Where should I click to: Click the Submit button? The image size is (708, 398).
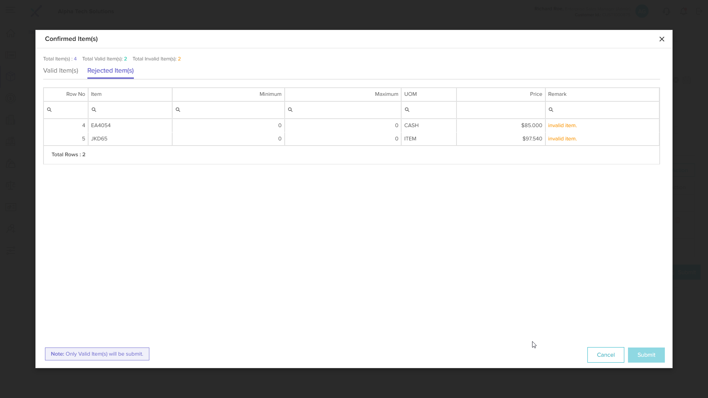646,355
